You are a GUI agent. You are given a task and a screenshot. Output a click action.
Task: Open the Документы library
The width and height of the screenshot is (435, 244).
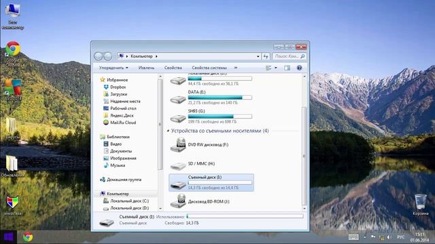pos(118,151)
